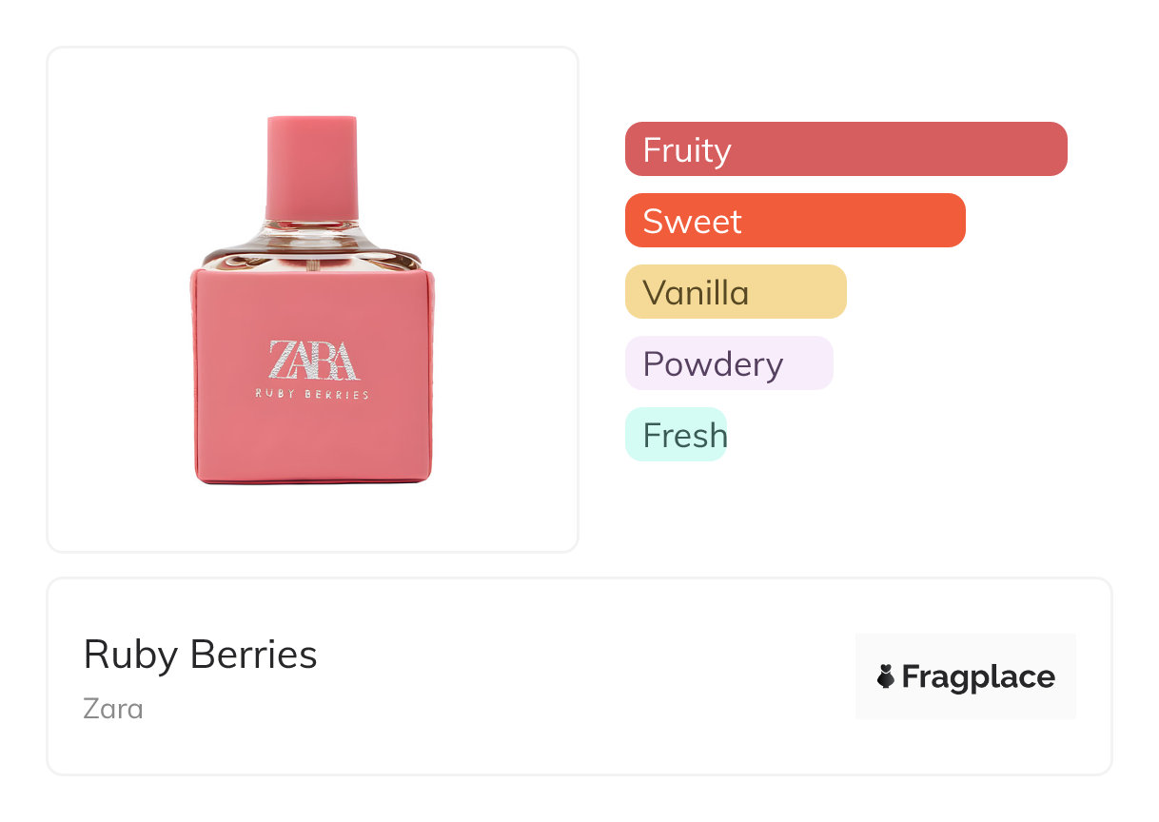Open the Ruby Berries bottle product image
The image size is (1159, 822).
click(312, 314)
